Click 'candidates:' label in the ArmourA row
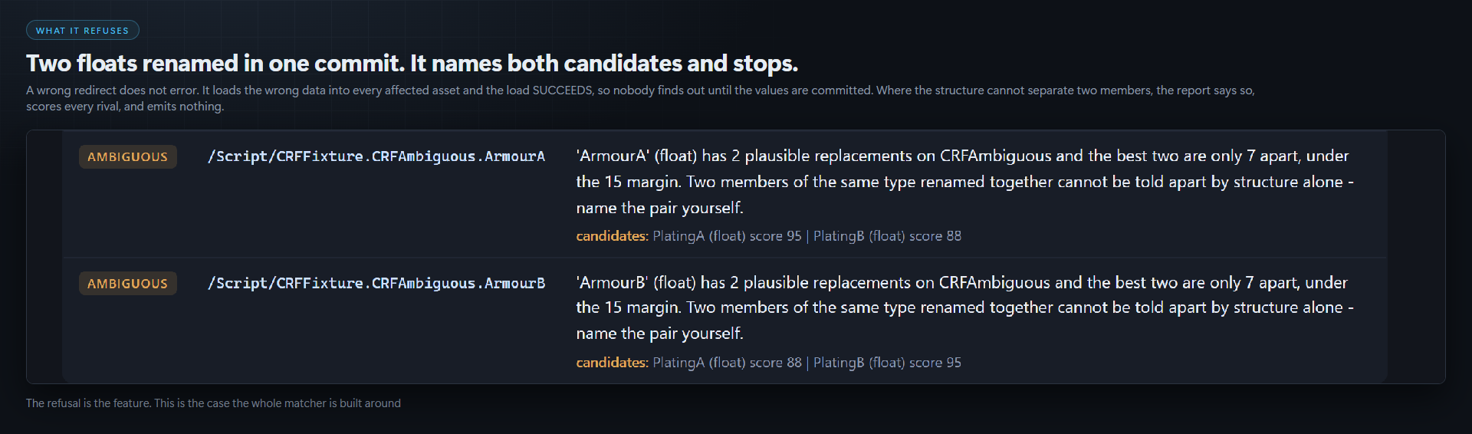This screenshot has width=1472, height=434. tap(612, 236)
